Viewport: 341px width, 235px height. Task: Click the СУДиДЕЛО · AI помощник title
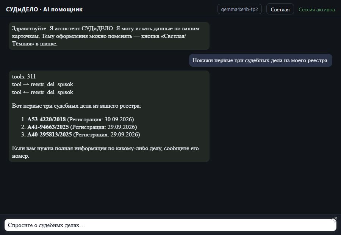pos(44,9)
